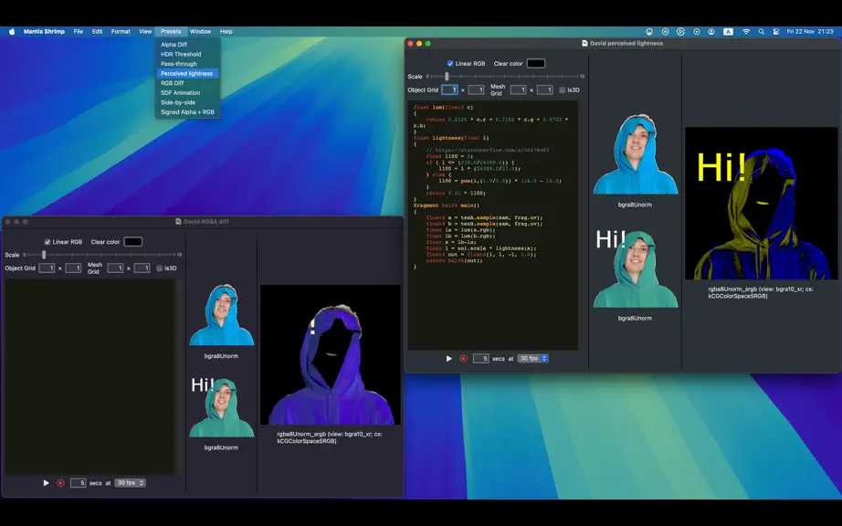
Task: Open the Apple menu
Action: [12, 32]
